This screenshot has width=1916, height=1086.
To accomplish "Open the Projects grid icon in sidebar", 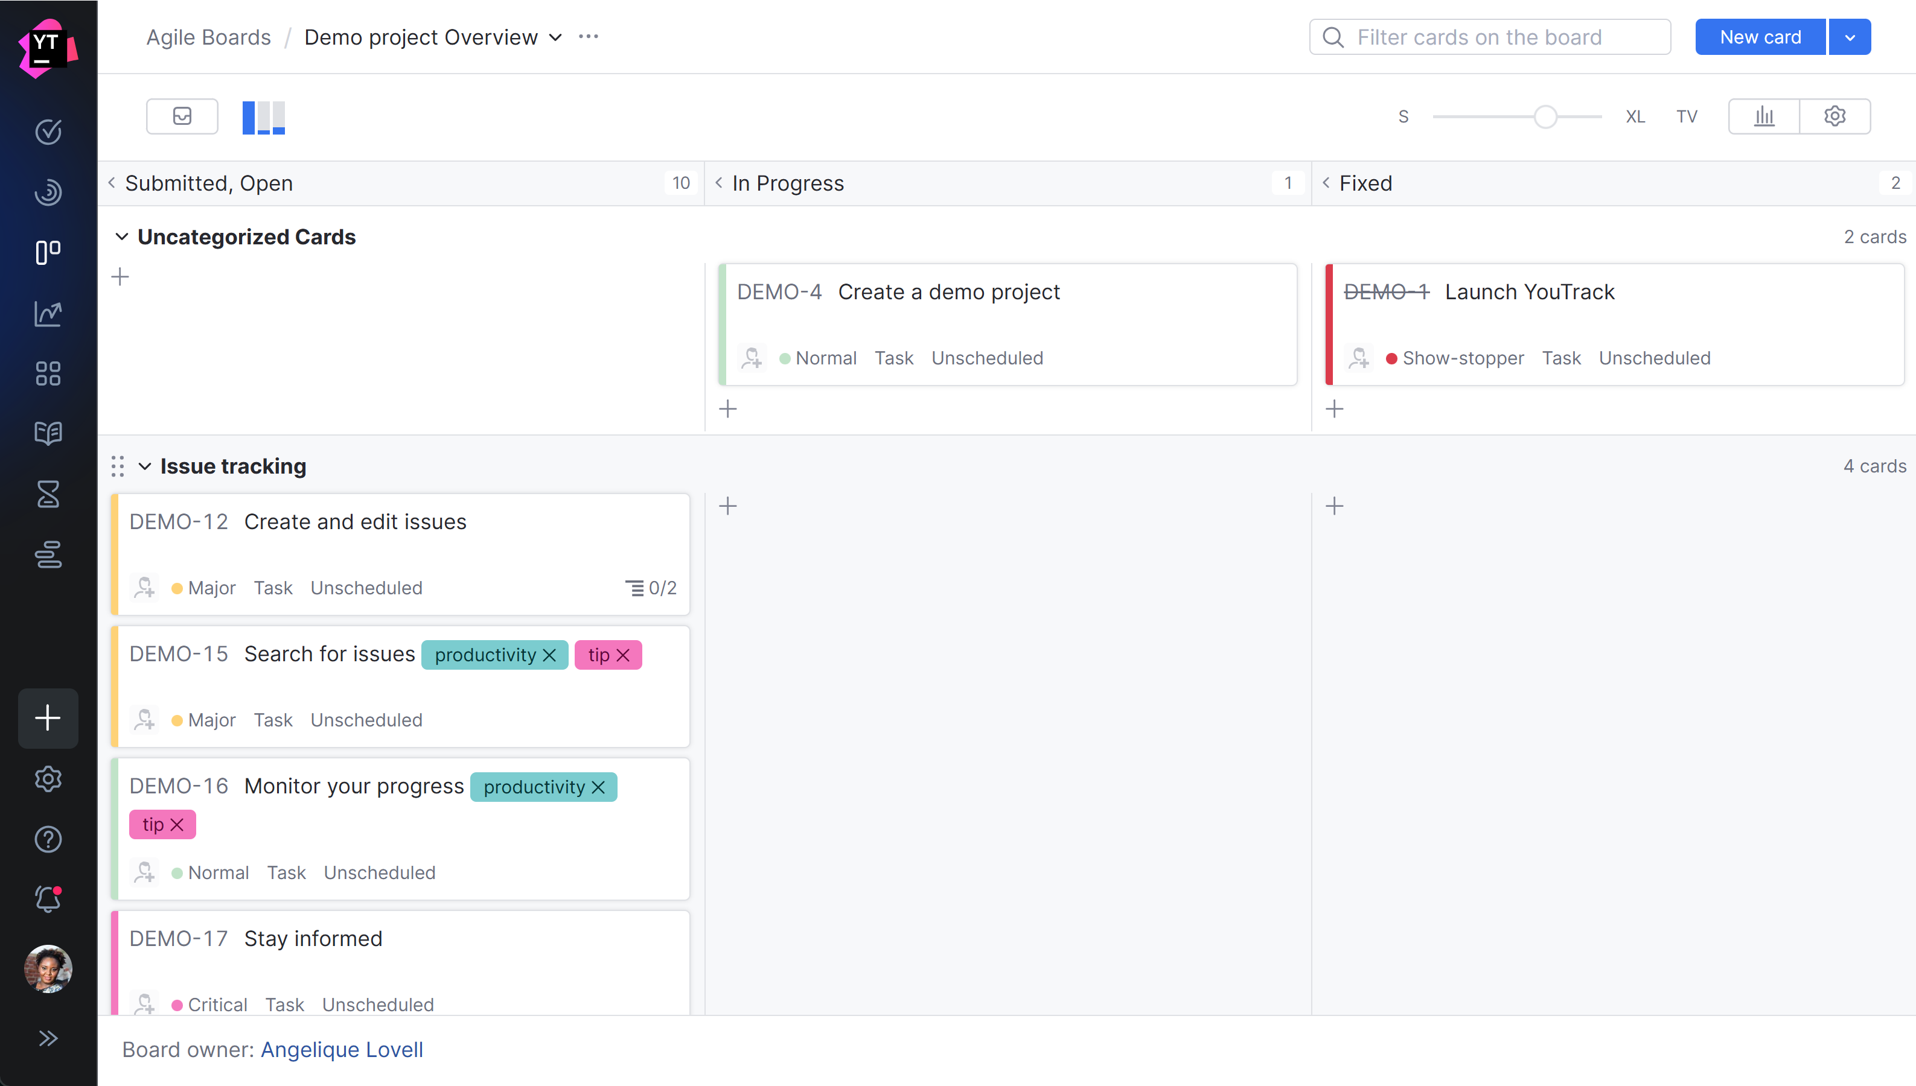I will tap(47, 373).
